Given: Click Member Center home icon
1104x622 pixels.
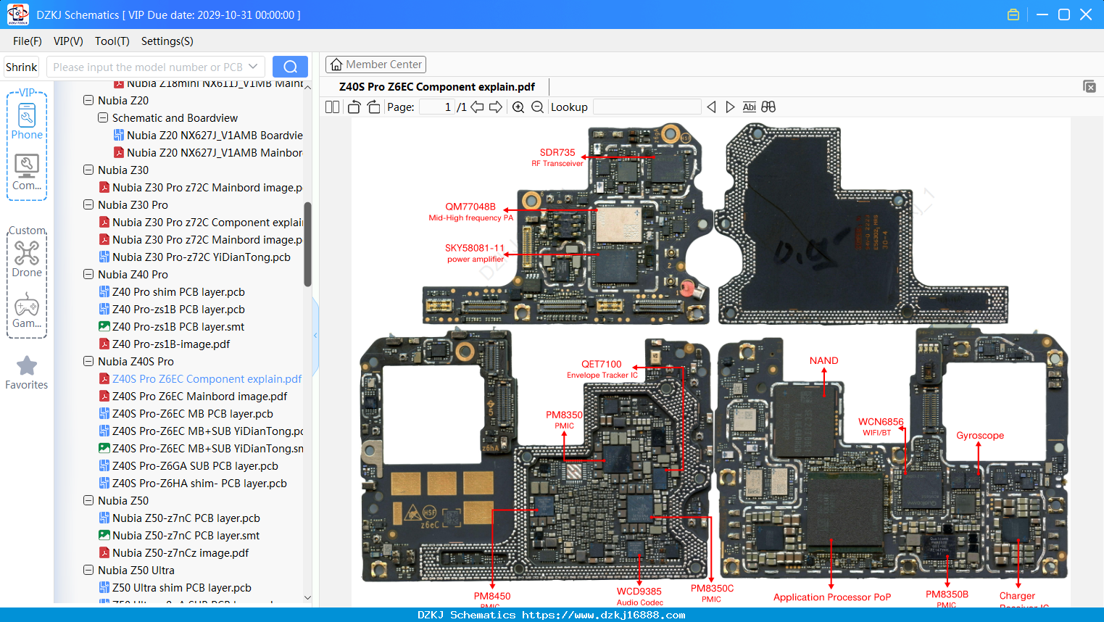Looking at the screenshot, I should pos(336,65).
